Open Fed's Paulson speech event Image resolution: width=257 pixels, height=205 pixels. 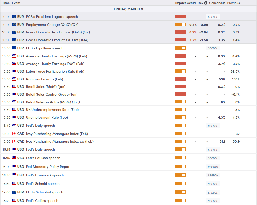pos(43,158)
